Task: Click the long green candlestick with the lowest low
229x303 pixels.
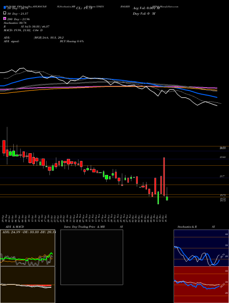Action: click(x=158, y=198)
